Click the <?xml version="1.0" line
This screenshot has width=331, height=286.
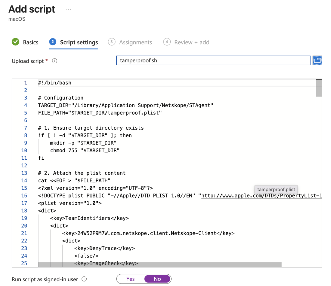95,188
